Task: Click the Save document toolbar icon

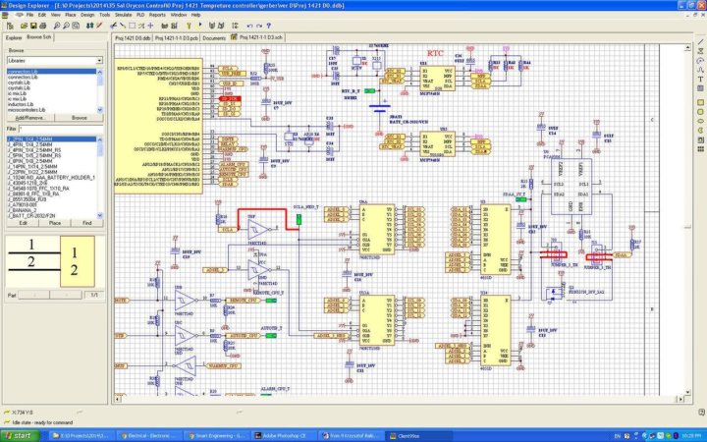Action: point(29,27)
